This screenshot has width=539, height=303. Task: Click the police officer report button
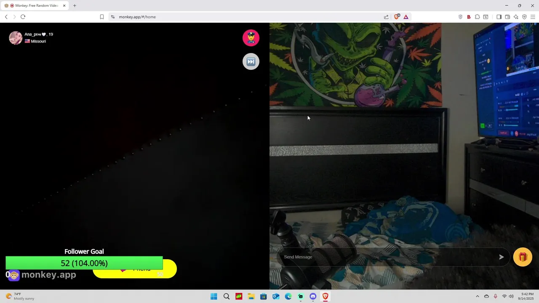tap(251, 38)
